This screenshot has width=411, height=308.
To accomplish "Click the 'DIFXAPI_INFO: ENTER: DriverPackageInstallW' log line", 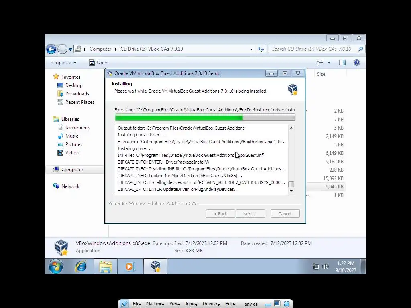I will tap(163, 162).
